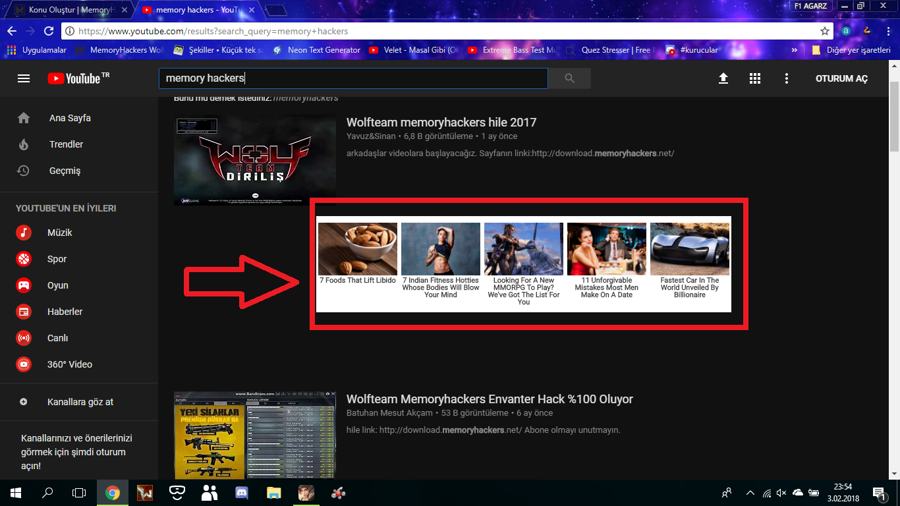Viewport: 900px width, 506px height.
Task: Open the YouTube apps grid
Action: coord(755,78)
